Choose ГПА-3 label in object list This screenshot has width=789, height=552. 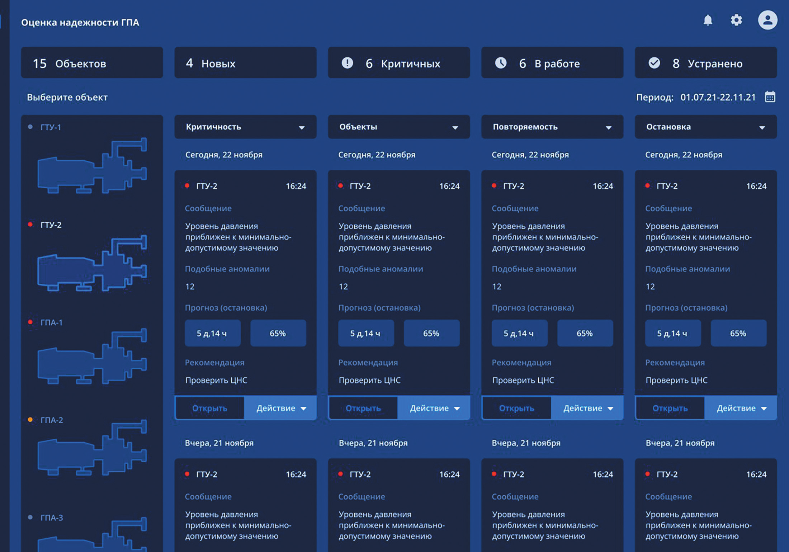point(52,518)
